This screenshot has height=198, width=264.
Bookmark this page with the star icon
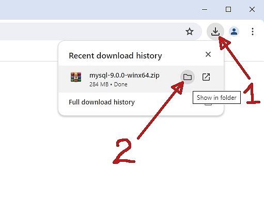pyautogui.click(x=190, y=32)
